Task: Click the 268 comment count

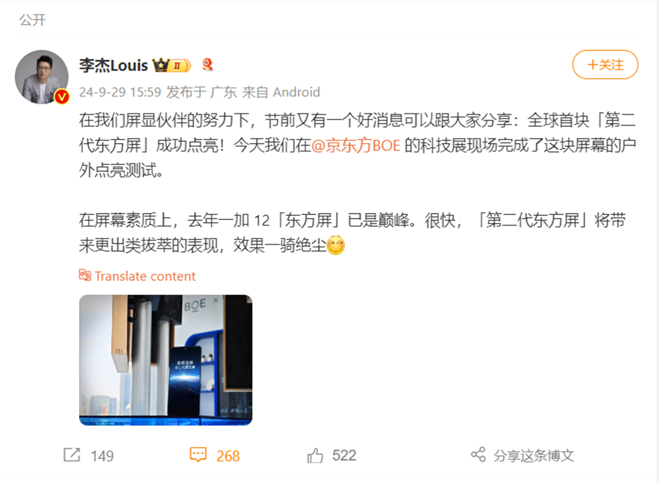Action: (x=228, y=456)
